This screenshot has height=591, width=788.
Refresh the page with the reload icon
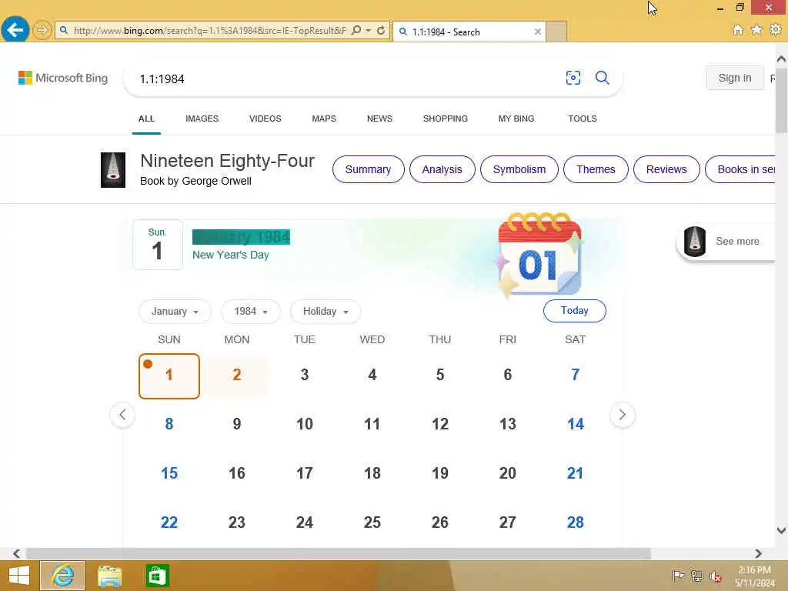[381, 31]
